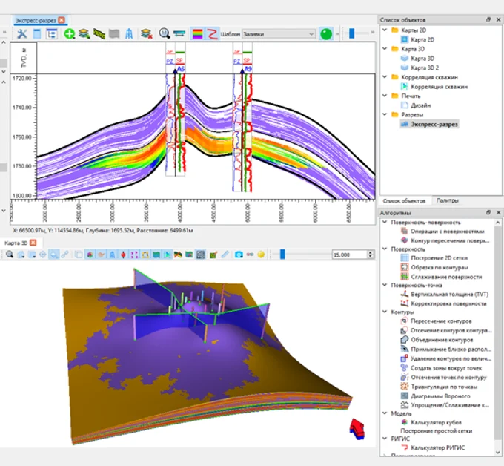
Task: Click the green plus add icon
Action: point(69,34)
